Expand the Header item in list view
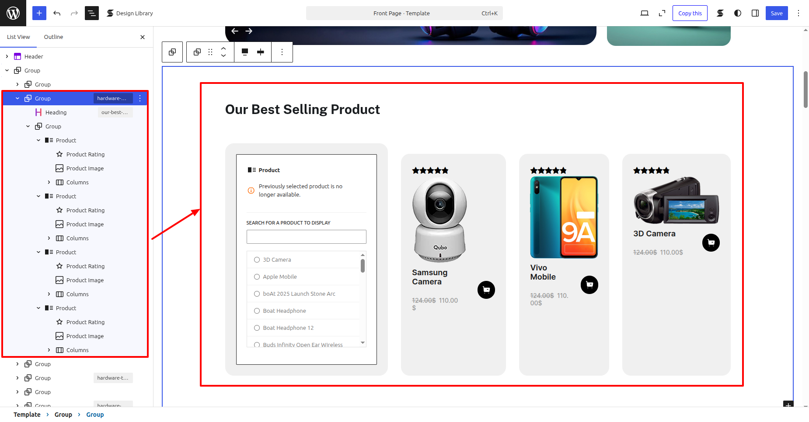809x422 pixels. [x=7, y=56]
